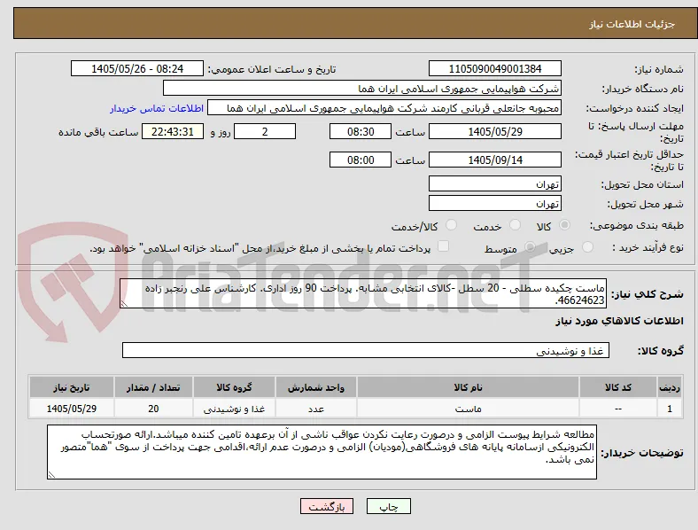
Task: Click the اطلاعات کالاهای مورد نیاز section heading
Action: [x=619, y=321]
